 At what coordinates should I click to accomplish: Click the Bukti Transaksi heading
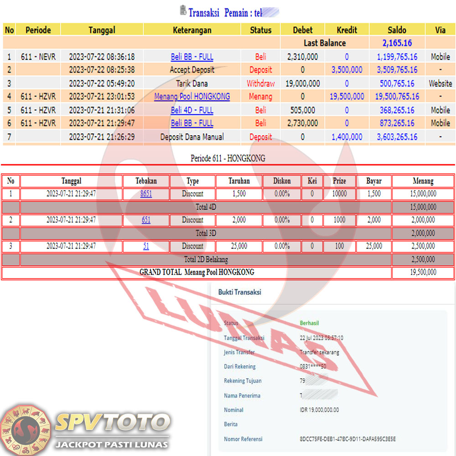pos(239,292)
